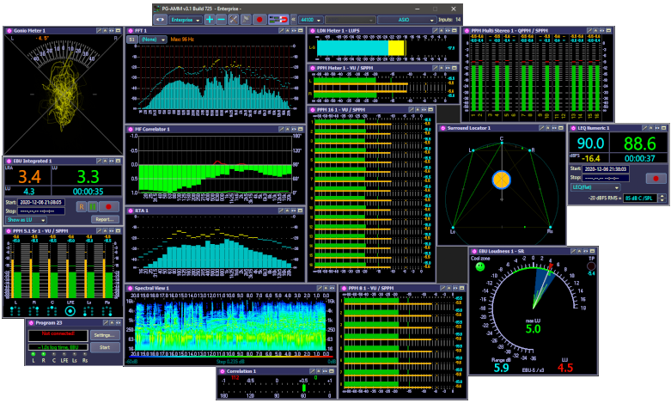Click the R reset button in EBU Integrated 1
The width and height of the screenshot is (671, 403).
(82, 206)
